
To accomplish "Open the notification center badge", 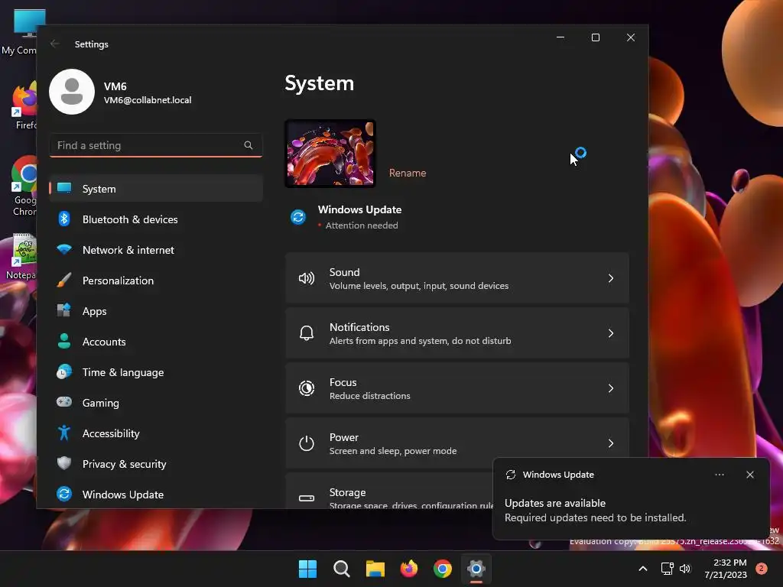I will [x=762, y=569].
